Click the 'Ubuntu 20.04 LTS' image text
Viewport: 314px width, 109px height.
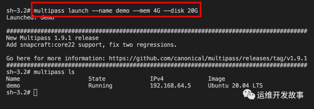point(235,86)
